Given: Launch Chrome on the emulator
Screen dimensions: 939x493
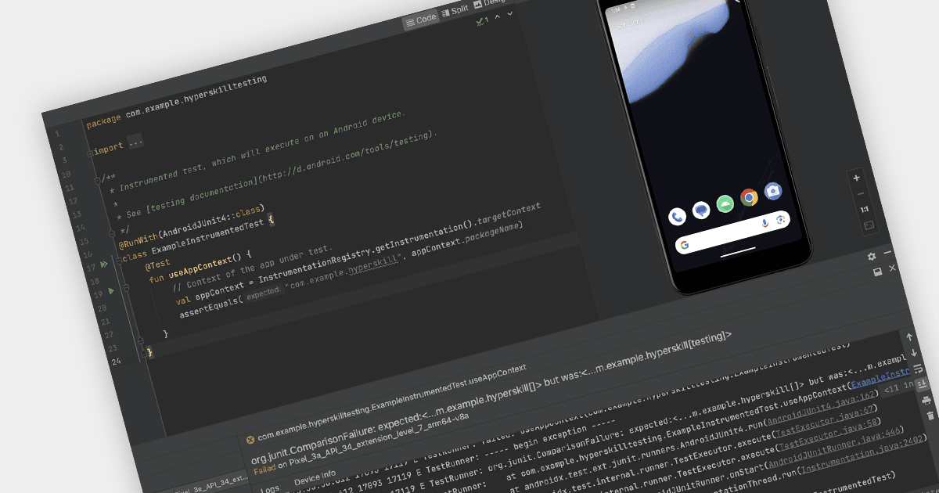Looking at the screenshot, I should [x=749, y=197].
